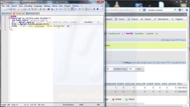The image size is (190, 107).
Task: Open the Window menu
Action: coord(76,6)
